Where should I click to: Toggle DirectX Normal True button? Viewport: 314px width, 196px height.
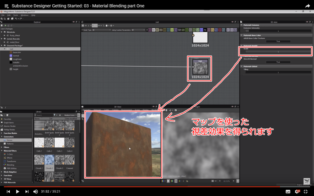tap(278, 62)
